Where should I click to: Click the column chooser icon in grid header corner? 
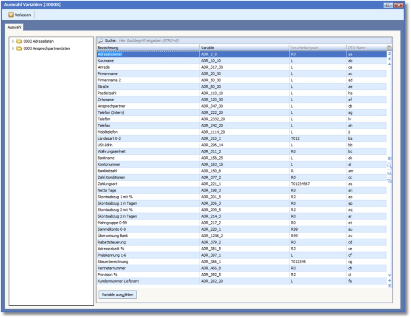click(389, 48)
